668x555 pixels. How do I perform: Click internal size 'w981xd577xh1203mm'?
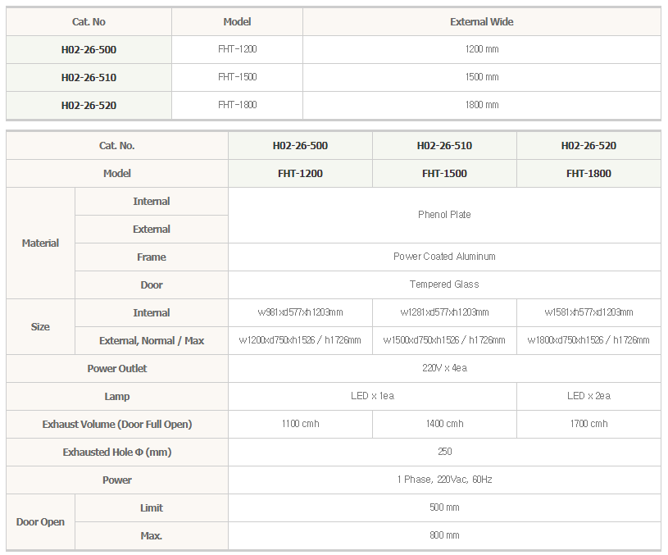coord(300,312)
